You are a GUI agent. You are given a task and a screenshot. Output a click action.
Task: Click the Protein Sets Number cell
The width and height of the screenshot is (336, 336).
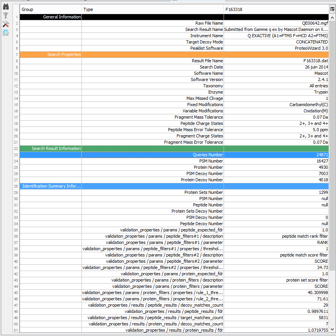point(153,192)
